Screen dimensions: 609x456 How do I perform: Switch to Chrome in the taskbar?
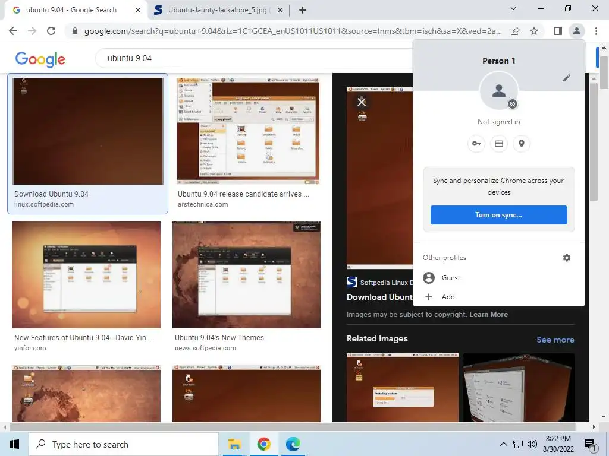(x=263, y=444)
